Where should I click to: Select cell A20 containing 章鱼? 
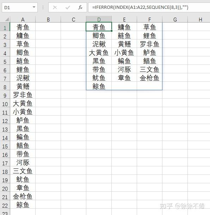click(x=23, y=188)
